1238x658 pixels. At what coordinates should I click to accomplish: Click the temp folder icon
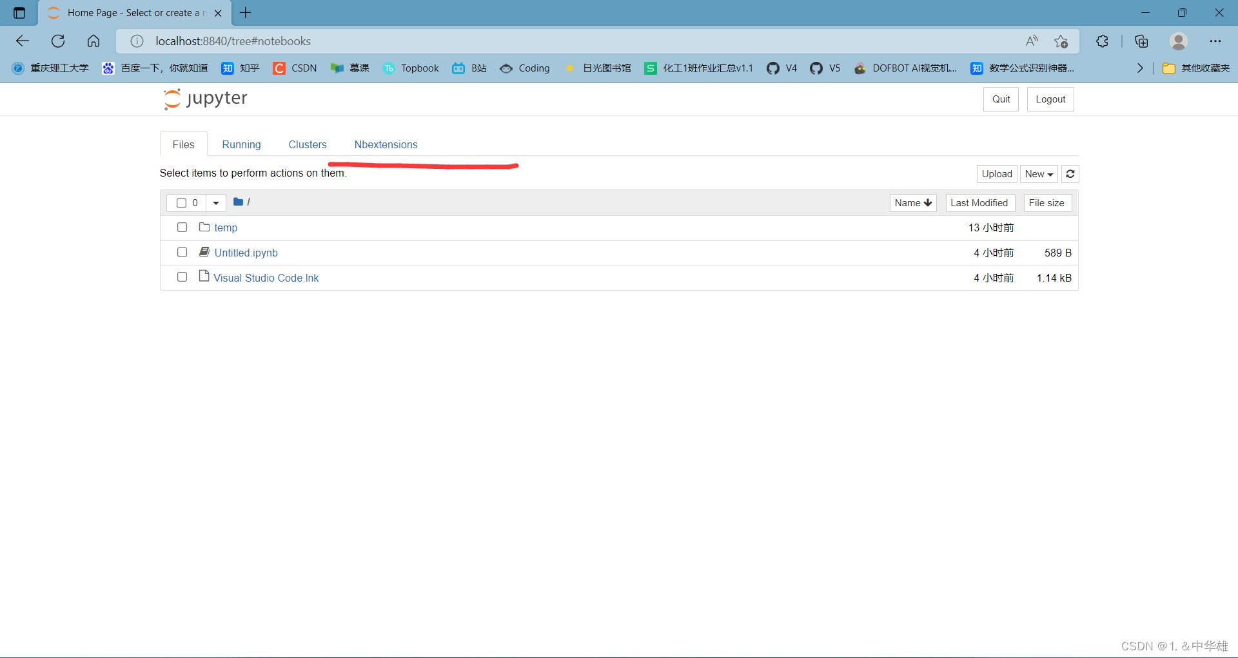pos(204,227)
